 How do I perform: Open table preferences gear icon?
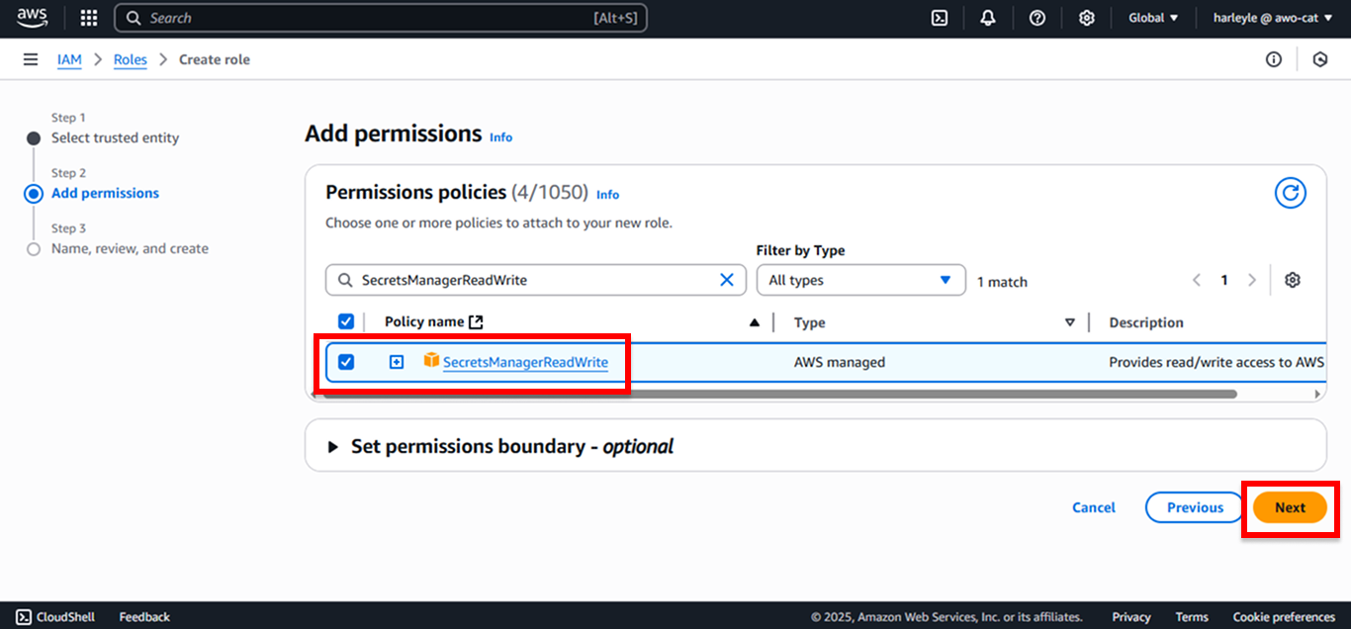(1292, 280)
